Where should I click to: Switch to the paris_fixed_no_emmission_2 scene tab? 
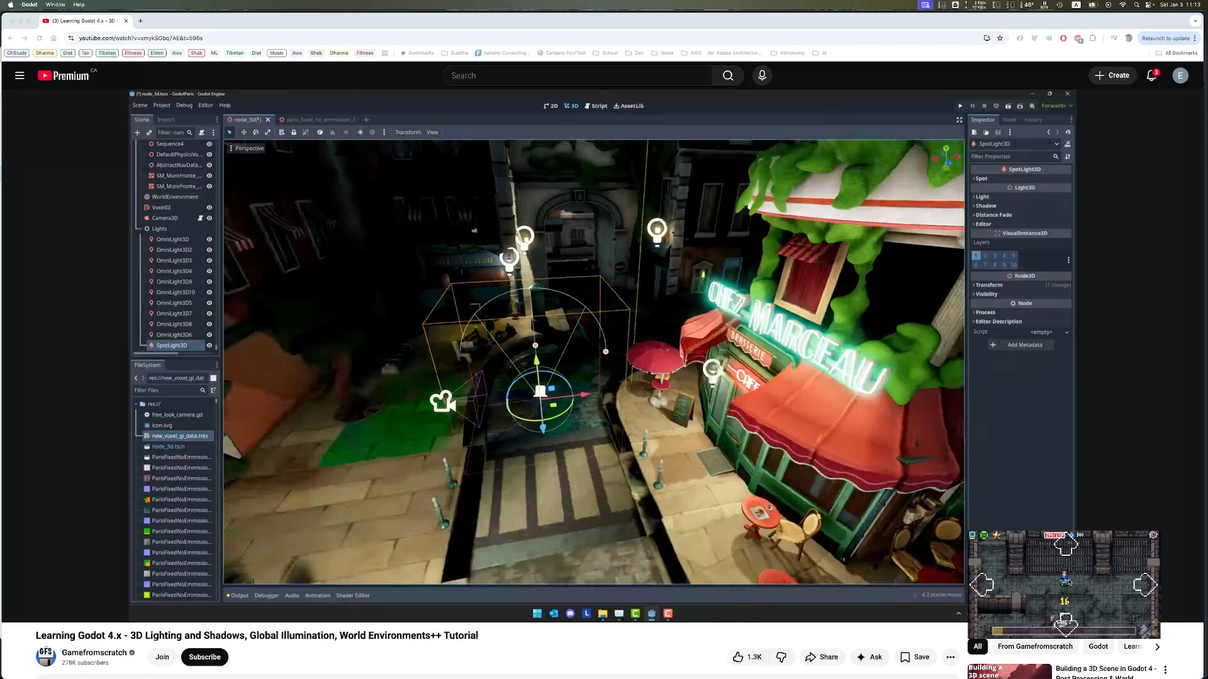click(x=318, y=119)
